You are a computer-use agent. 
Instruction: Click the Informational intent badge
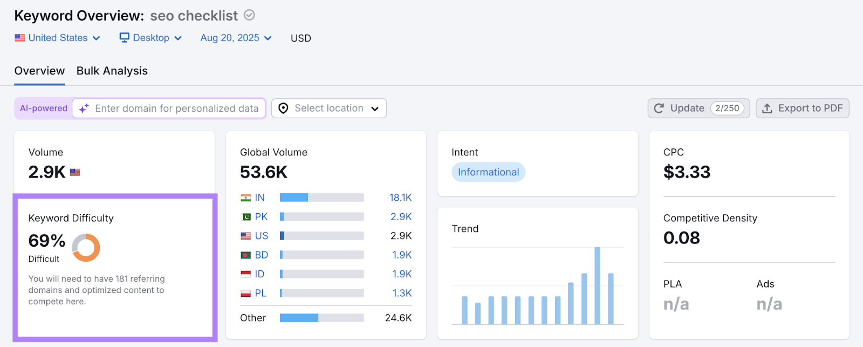click(x=488, y=172)
